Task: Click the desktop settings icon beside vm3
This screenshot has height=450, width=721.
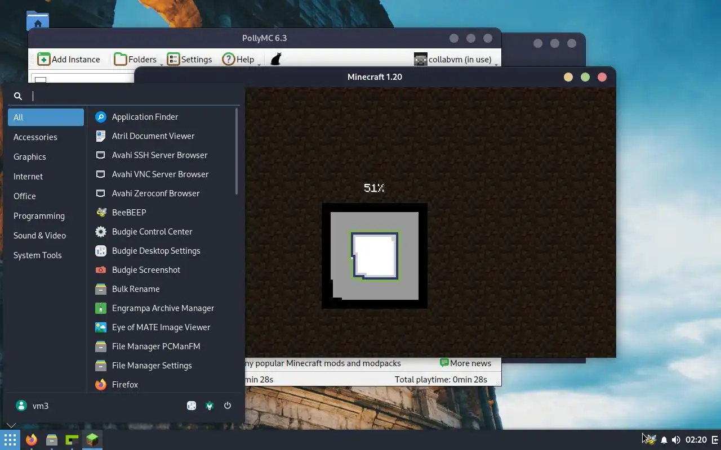Action: point(192,406)
